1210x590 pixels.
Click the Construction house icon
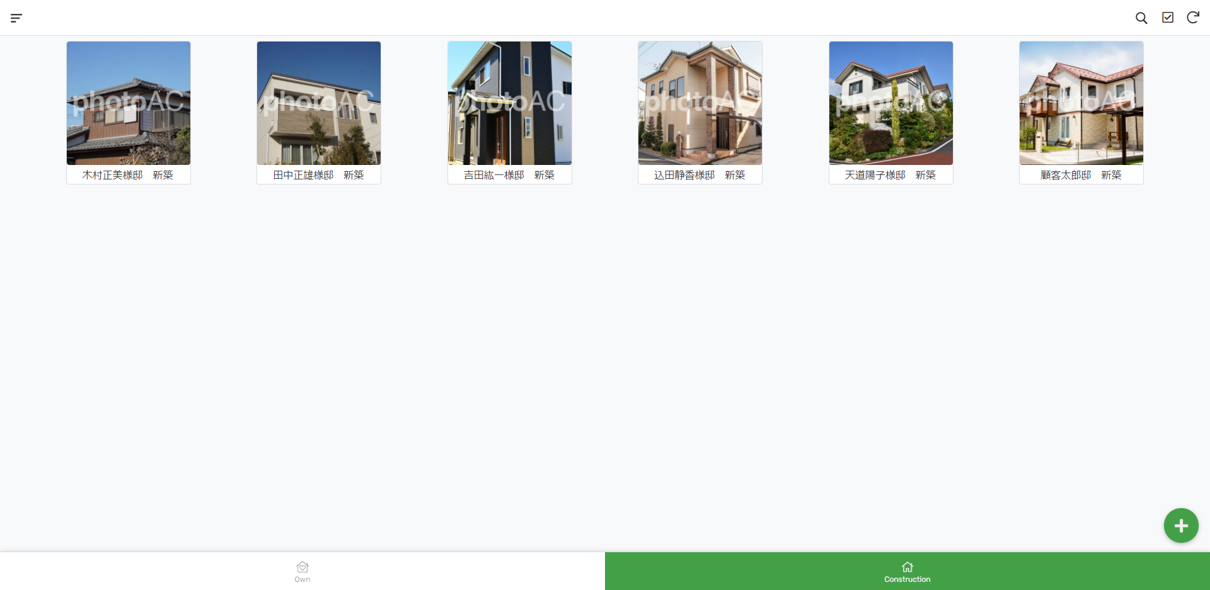pos(906,566)
